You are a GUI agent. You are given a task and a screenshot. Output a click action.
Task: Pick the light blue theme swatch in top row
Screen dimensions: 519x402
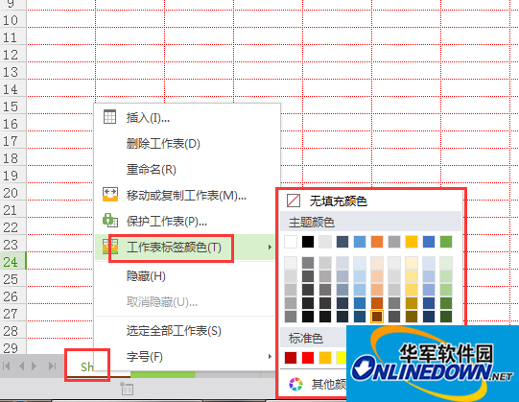360,242
